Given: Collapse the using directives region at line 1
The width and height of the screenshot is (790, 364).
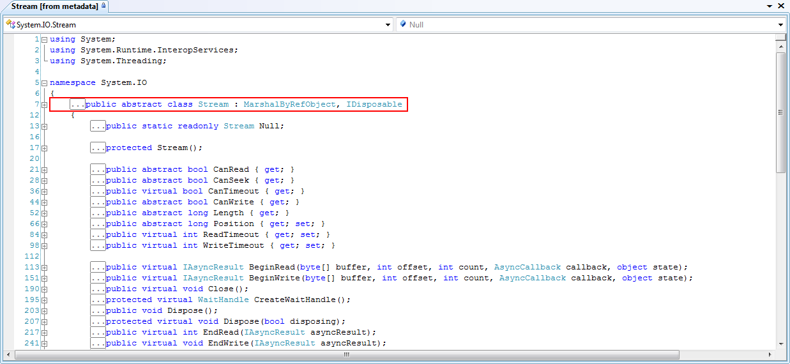Looking at the screenshot, I should point(44,40).
